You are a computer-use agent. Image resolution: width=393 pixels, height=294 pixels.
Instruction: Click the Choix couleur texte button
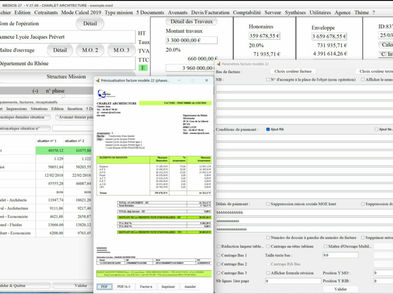(375, 71)
